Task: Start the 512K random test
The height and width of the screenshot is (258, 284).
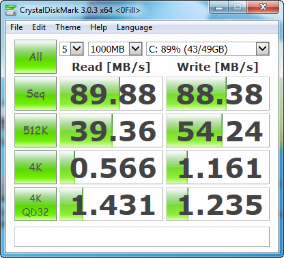Action: click(35, 130)
